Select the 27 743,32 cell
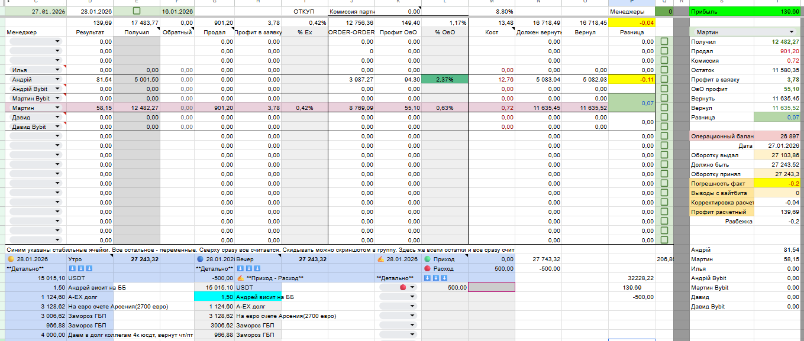This screenshot has width=804, height=341. [x=538, y=259]
